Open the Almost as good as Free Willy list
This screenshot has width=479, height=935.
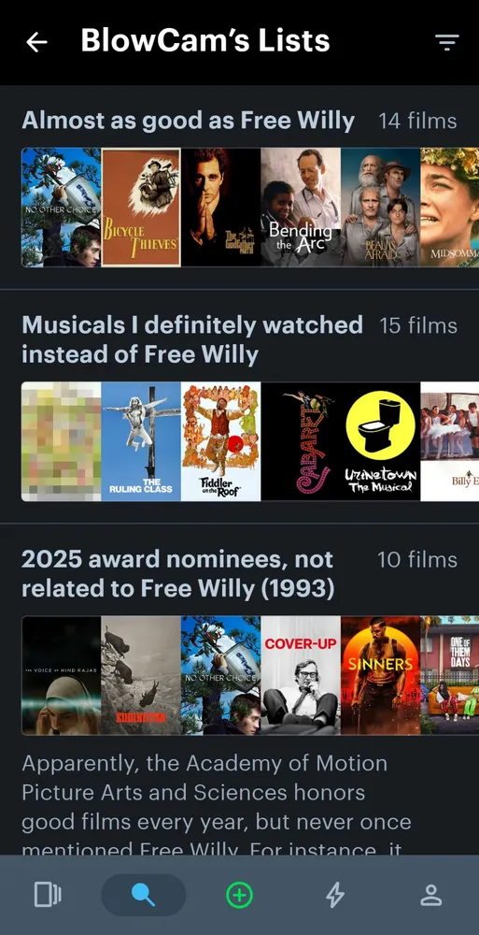point(189,121)
